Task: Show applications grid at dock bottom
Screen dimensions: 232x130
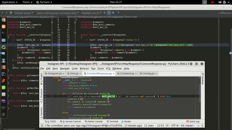Action: 4,114
